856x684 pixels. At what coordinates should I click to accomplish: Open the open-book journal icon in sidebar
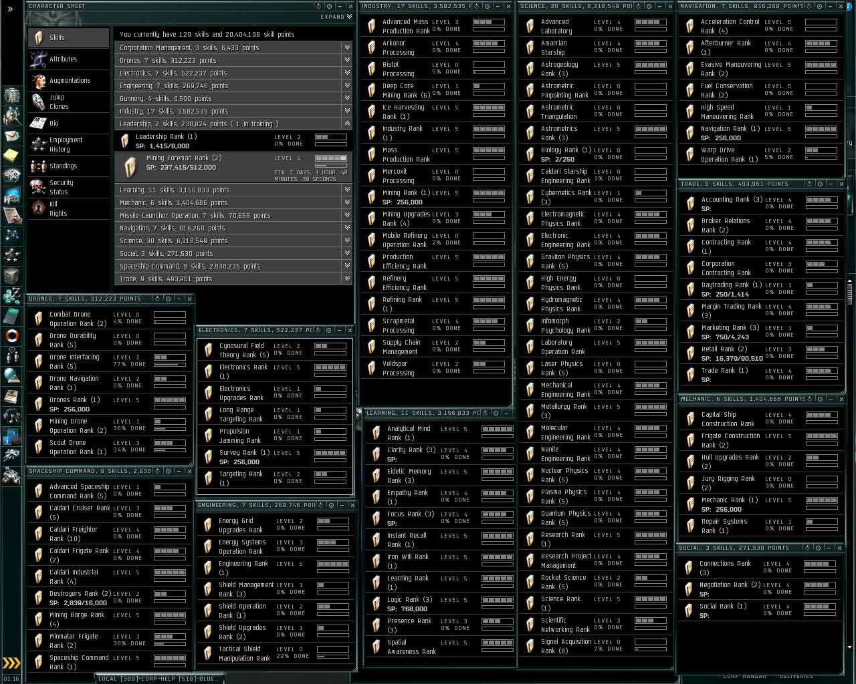tap(11, 395)
